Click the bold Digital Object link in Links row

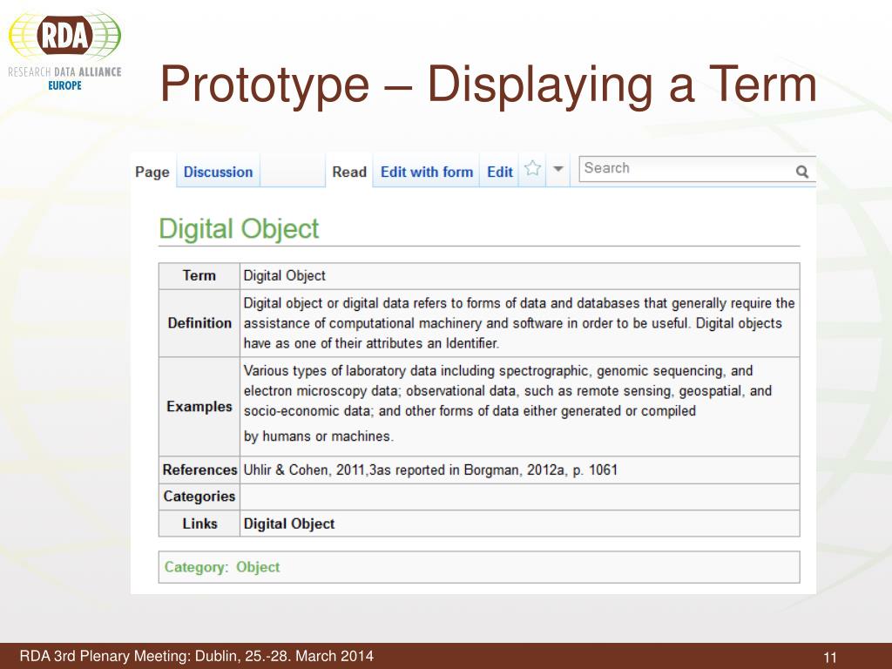(289, 524)
